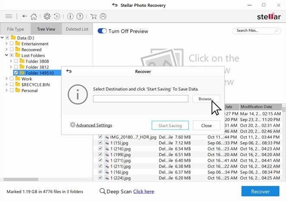Open the help question mark icon
The width and height of the screenshot is (286, 201).
point(80,16)
